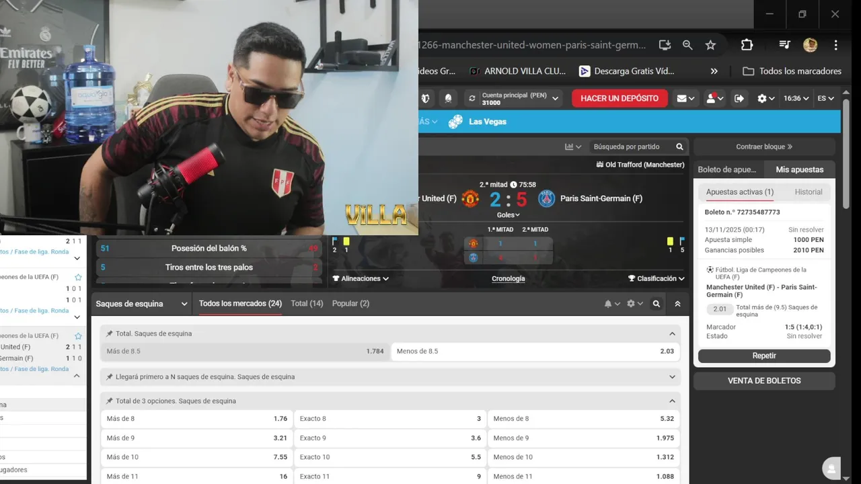Select the Apuestas activas (1) tab
Viewport: 861px width, 484px height.
tap(739, 192)
